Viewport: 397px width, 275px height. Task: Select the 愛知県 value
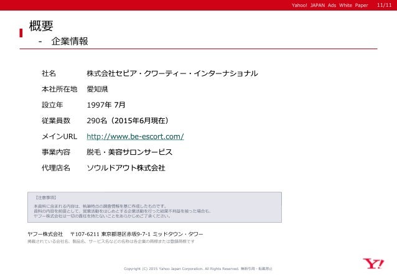coord(97,89)
